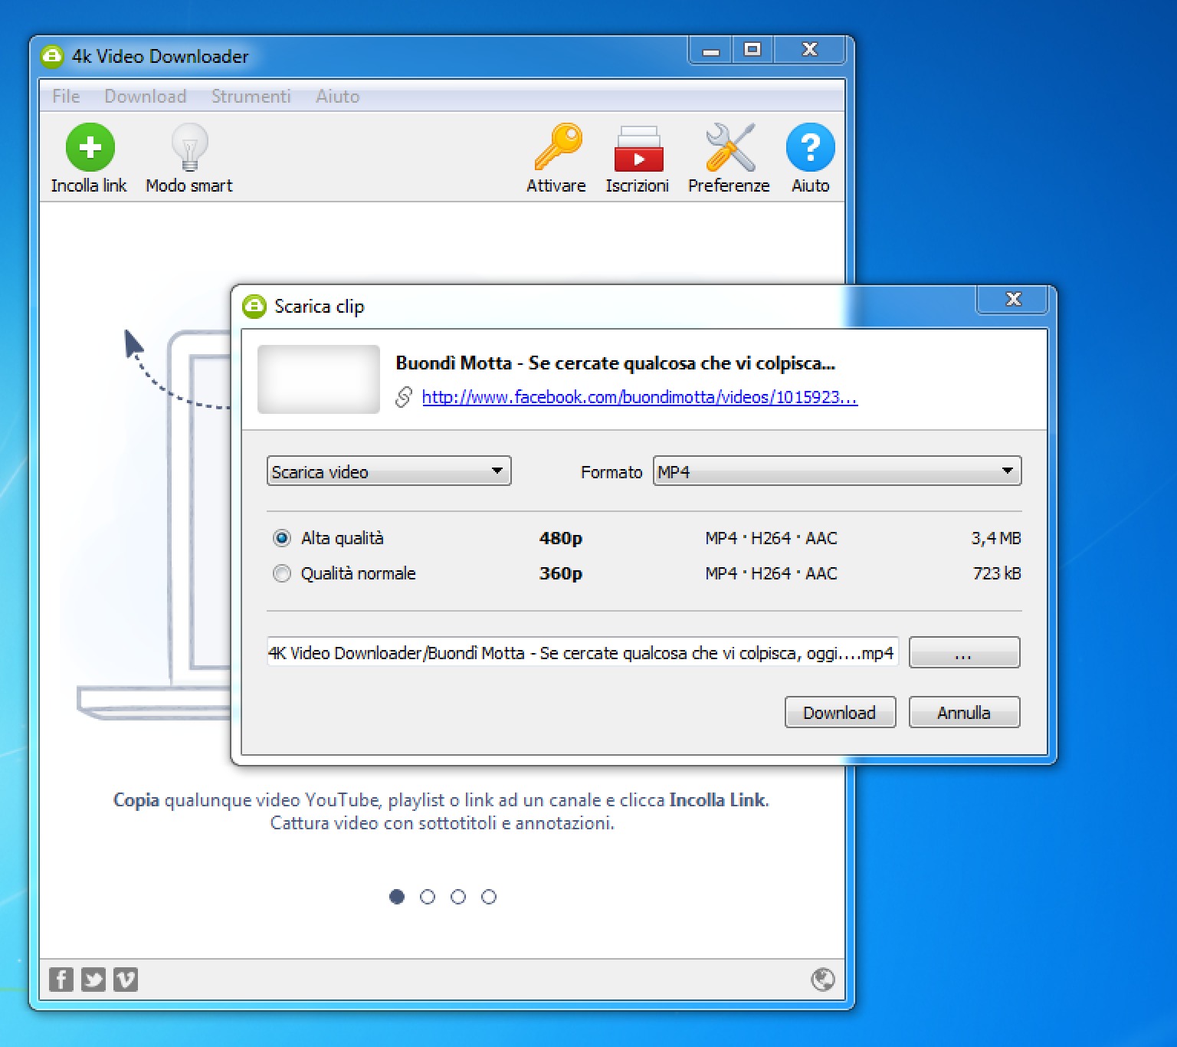Image resolution: width=1177 pixels, height=1047 pixels.
Task: Click the 723 kB file size value
Action: pos(996,573)
